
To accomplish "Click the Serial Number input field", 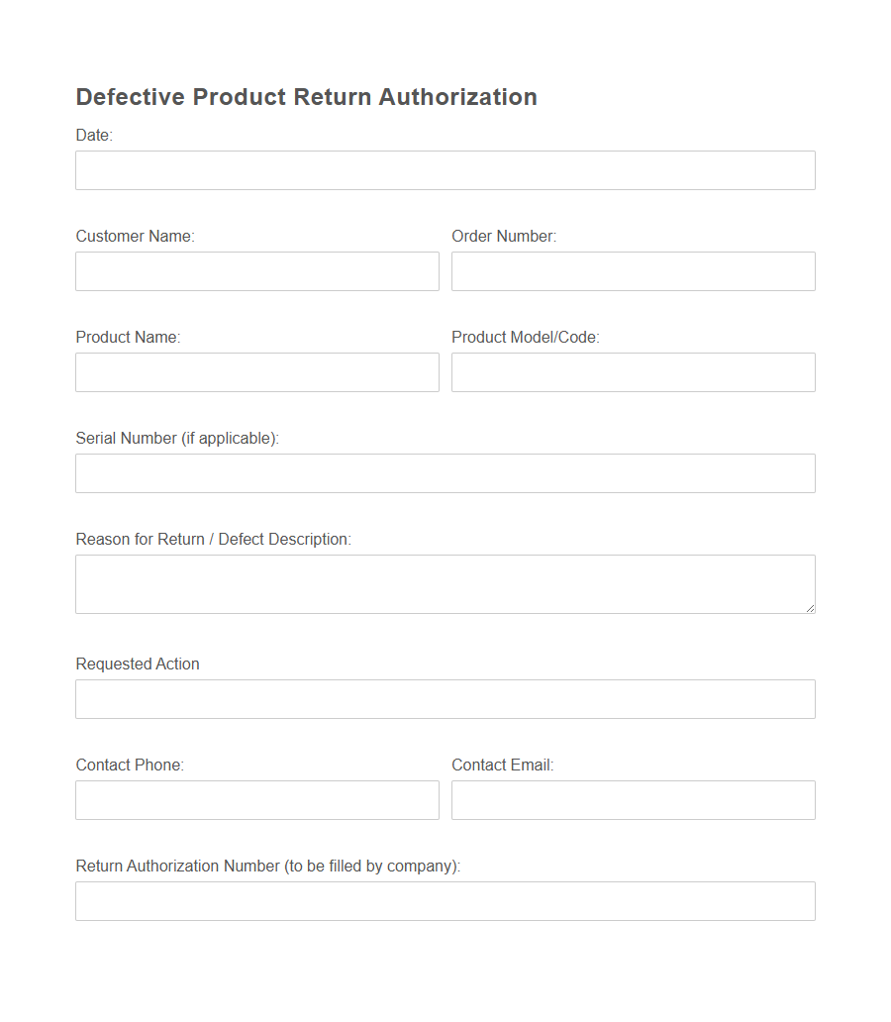I will pos(445,472).
